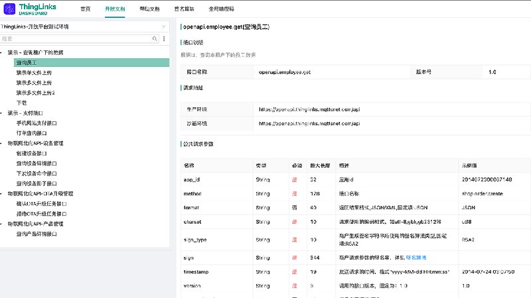Click the 名称 column header

pyautogui.click(x=189, y=165)
